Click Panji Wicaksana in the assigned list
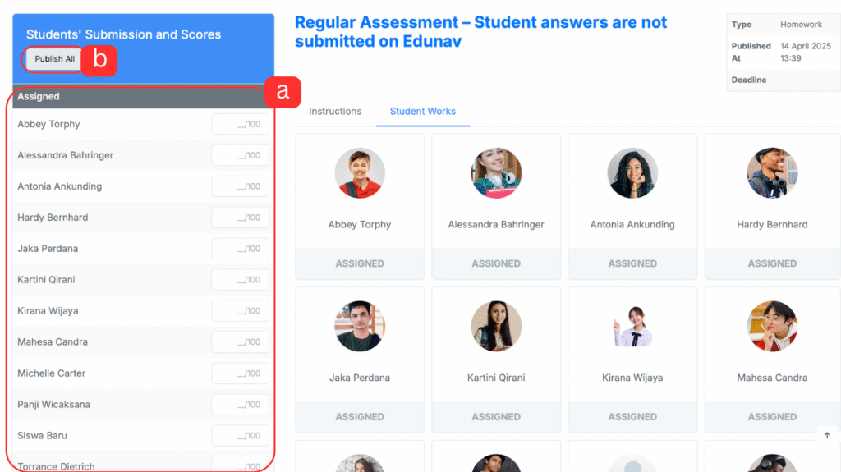Image resolution: width=841 pixels, height=472 pixels. coord(54,405)
